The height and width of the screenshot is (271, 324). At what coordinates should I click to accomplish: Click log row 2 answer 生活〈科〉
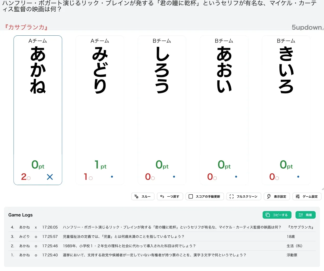(295, 246)
